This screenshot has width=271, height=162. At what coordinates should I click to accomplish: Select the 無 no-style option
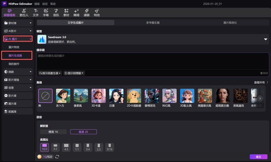click(x=45, y=96)
